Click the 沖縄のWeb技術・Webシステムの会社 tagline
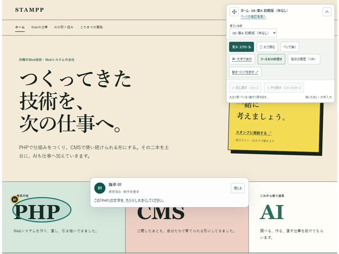 click(47, 60)
